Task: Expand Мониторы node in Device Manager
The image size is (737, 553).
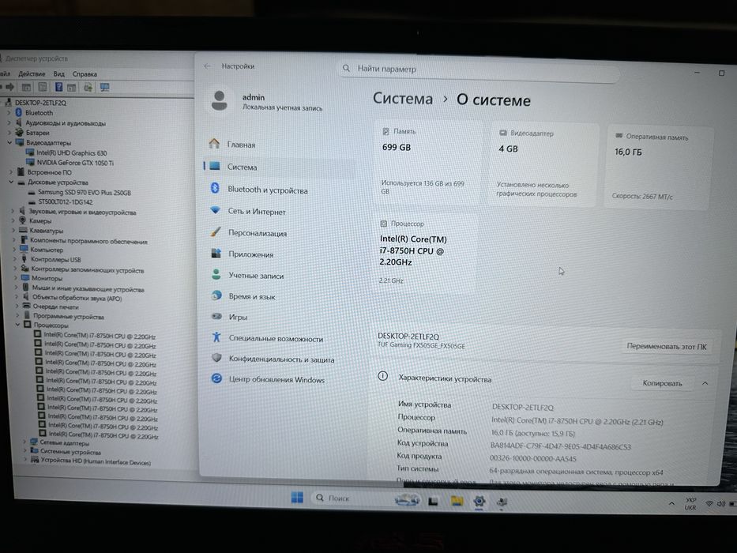Action: pos(15,278)
